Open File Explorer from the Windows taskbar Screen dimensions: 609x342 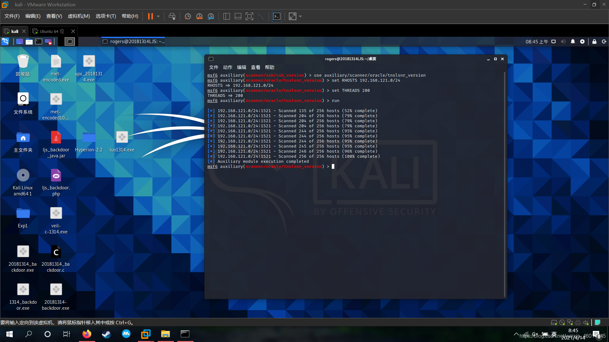(165, 334)
